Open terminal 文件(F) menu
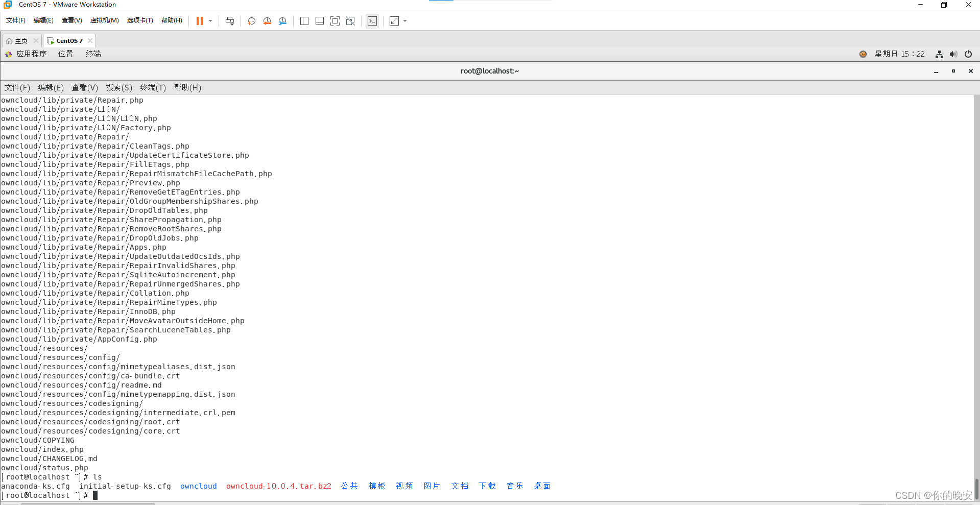 tap(17, 88)
